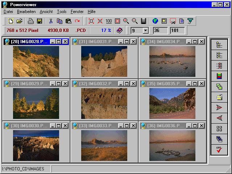Image resolution: width=232 pixels, height=174 pixels.
Task: Toggle the OFF checkmark button in sidebar
Action: coord(219,150)
